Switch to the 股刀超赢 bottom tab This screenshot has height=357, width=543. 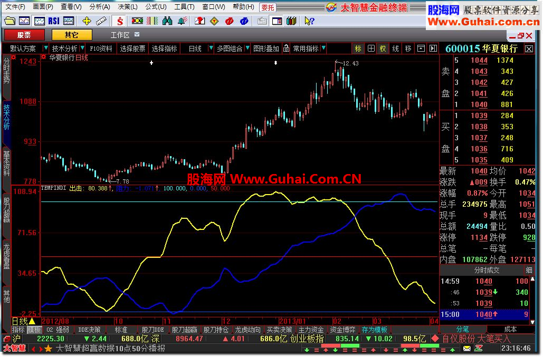185,330
